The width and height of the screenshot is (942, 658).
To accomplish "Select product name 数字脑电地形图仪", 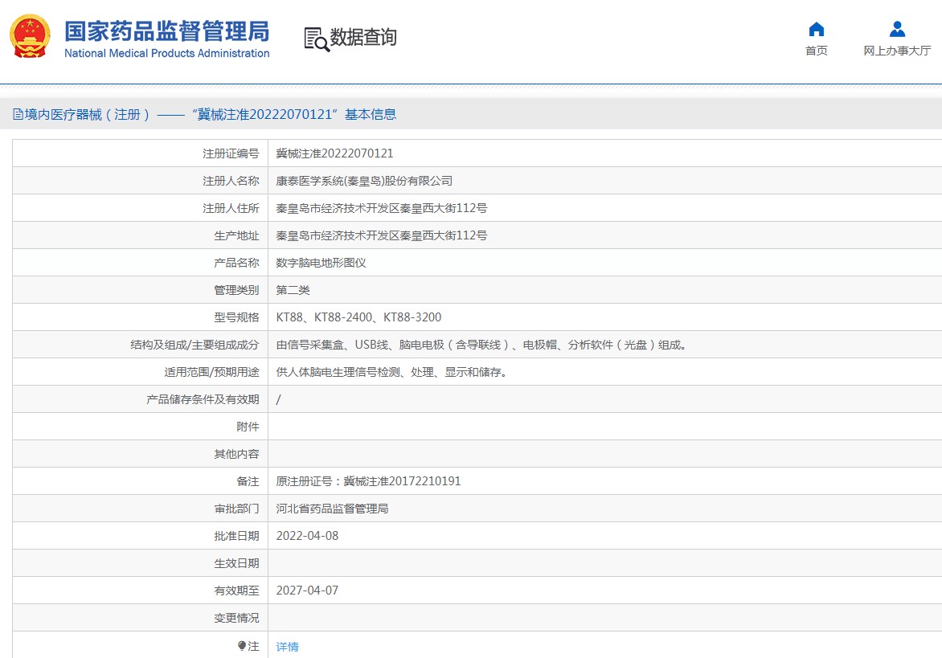I will [321, 263].
